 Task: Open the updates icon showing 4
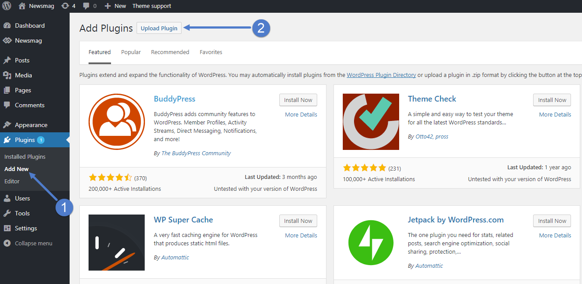click(65, 6)
